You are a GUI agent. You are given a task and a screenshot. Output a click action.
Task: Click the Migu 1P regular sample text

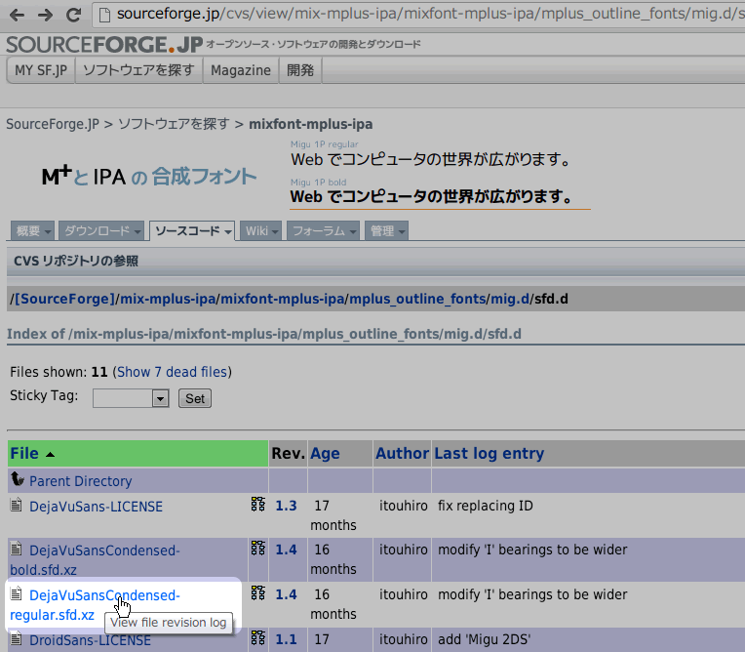click(430, 159)
